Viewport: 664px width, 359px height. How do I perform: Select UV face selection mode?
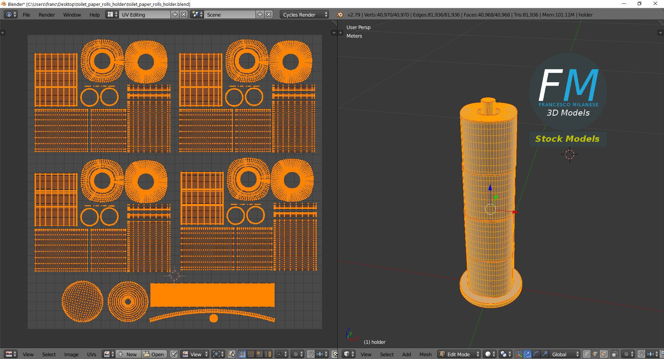pyautogui.click(x=259, y=354)
